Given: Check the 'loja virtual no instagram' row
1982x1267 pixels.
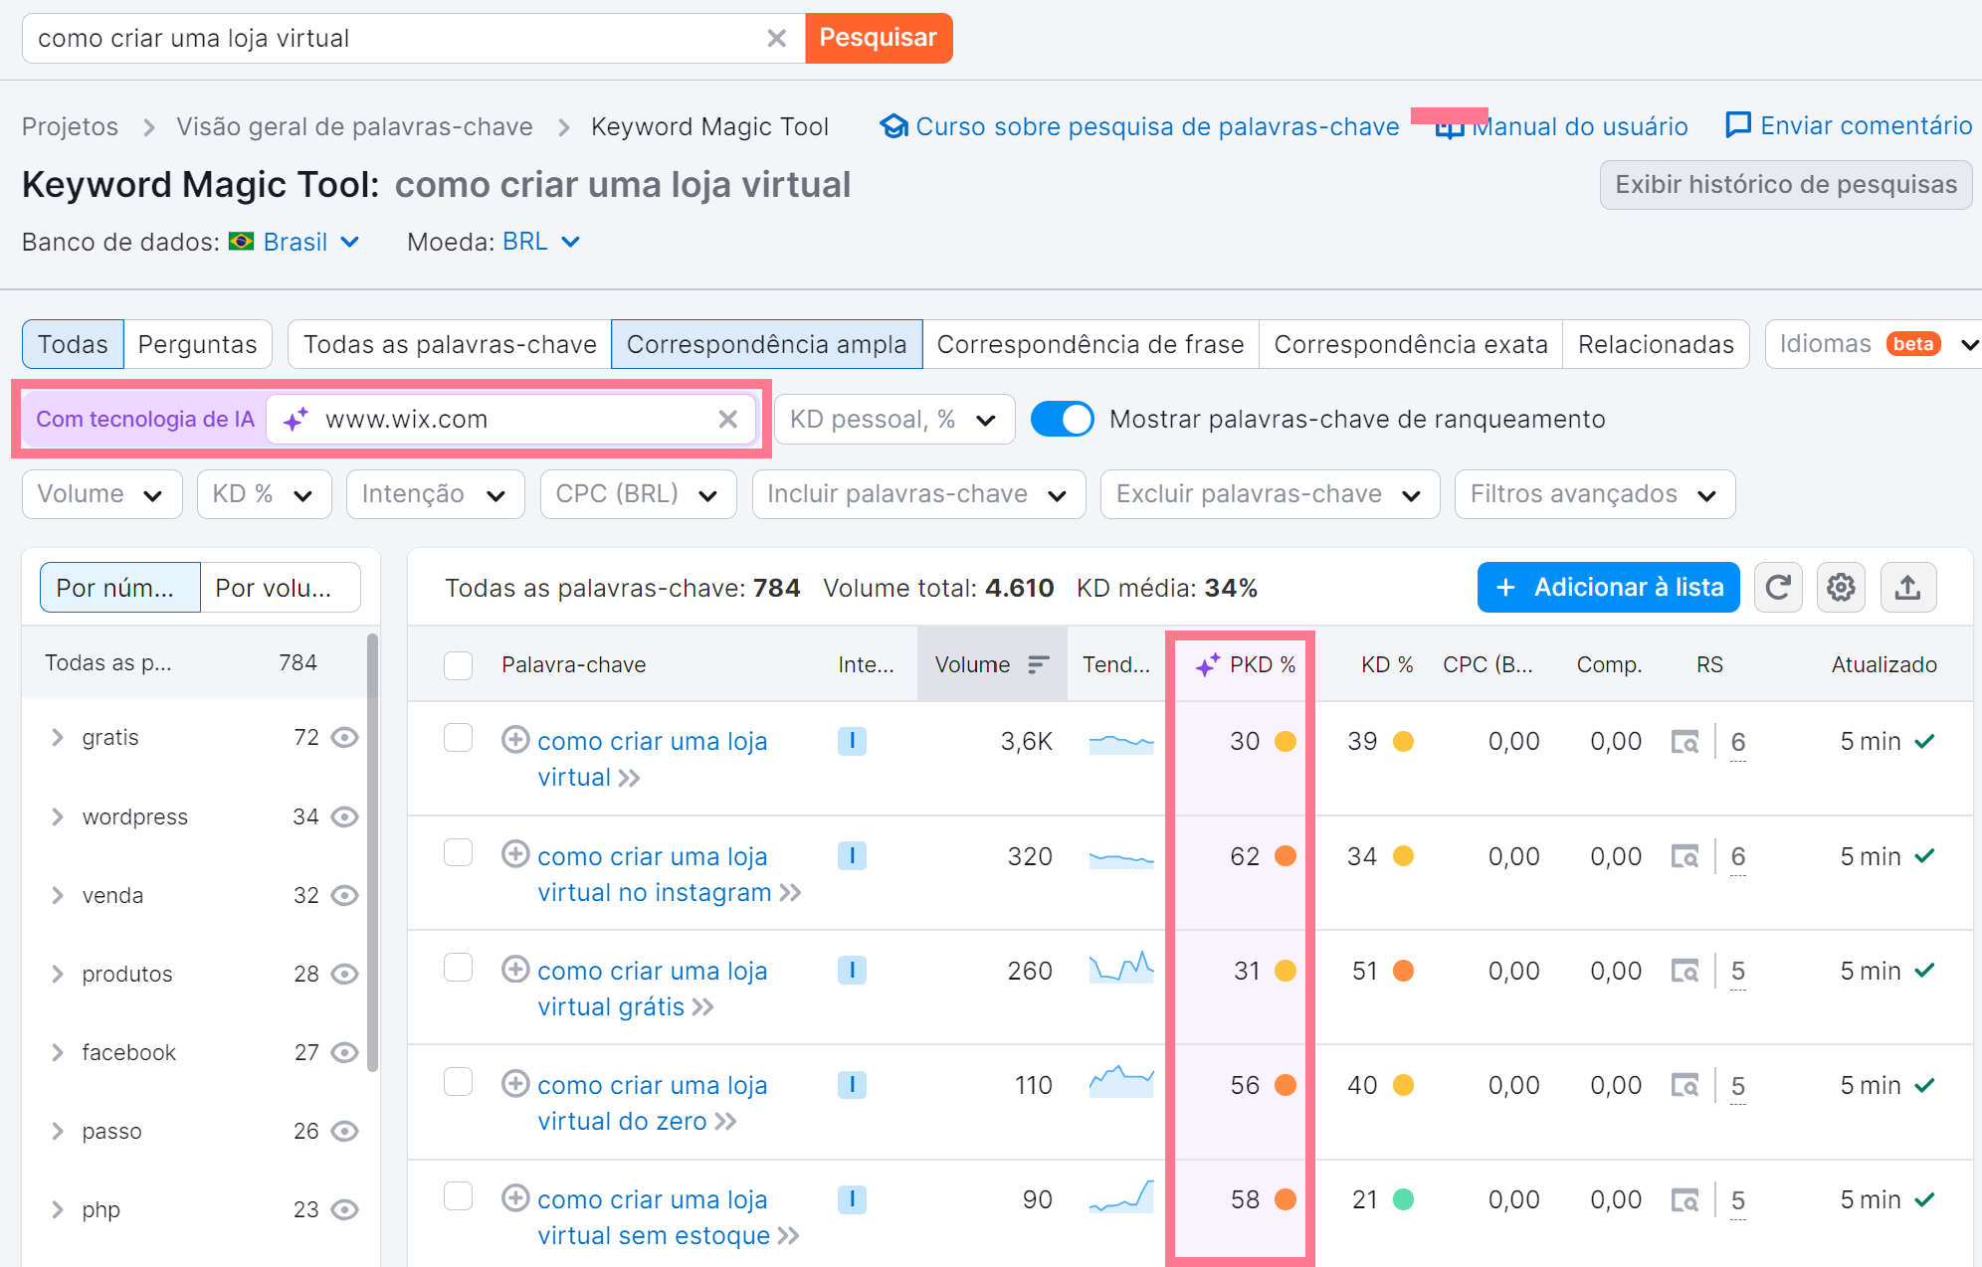Looking at the screenshot, I should point(458,852).
